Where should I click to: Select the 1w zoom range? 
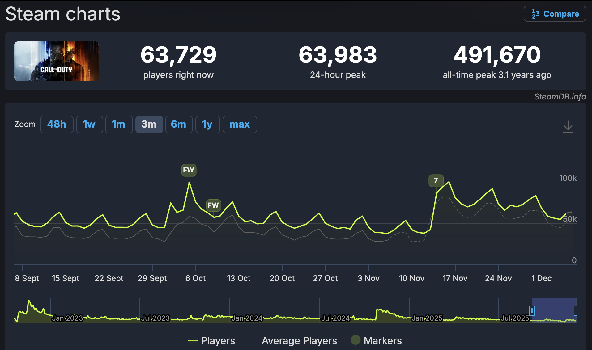tap(89, 124)
